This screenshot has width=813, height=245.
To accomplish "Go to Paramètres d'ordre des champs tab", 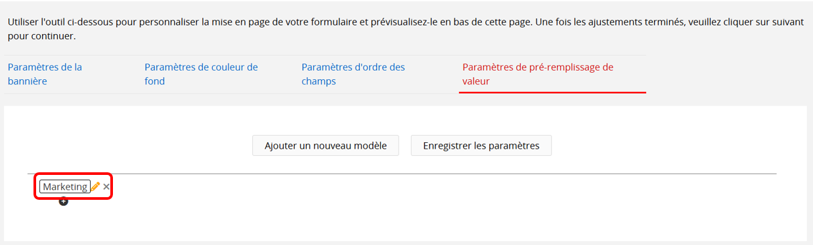I will [x=353, y=74].
